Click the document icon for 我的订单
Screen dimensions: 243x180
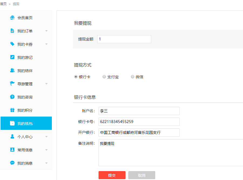tap(12, 31)
